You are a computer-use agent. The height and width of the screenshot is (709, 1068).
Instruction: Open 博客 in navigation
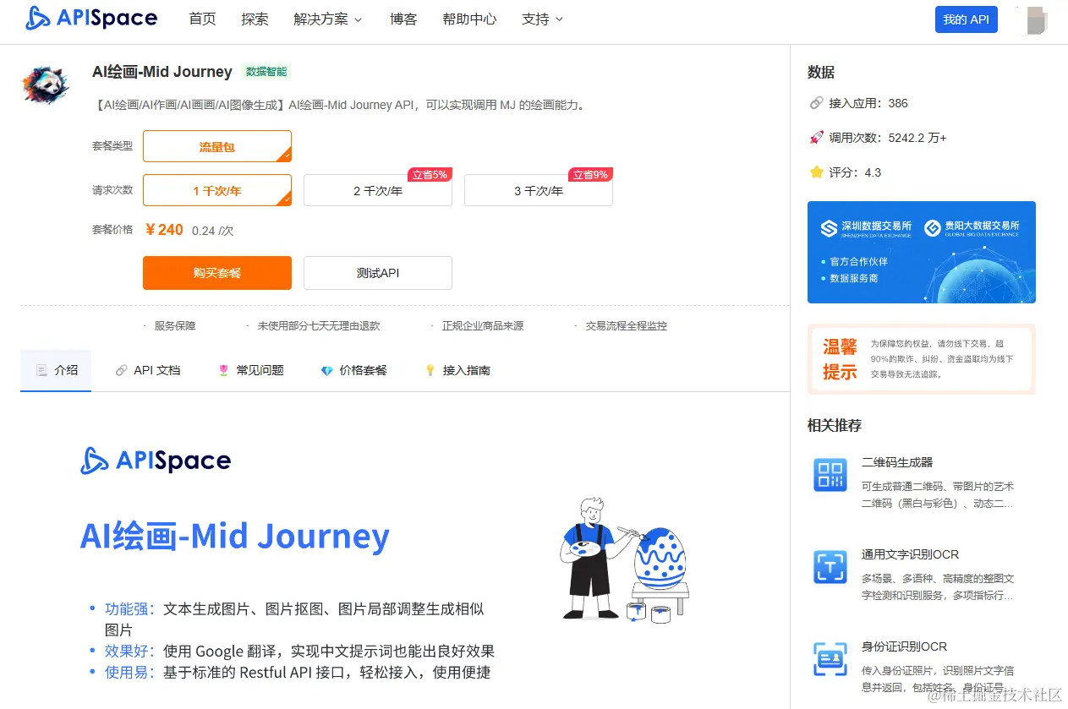403,19
